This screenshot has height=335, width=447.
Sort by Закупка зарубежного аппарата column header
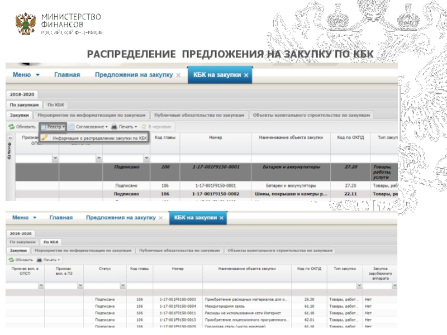click(x=381, y=273)
